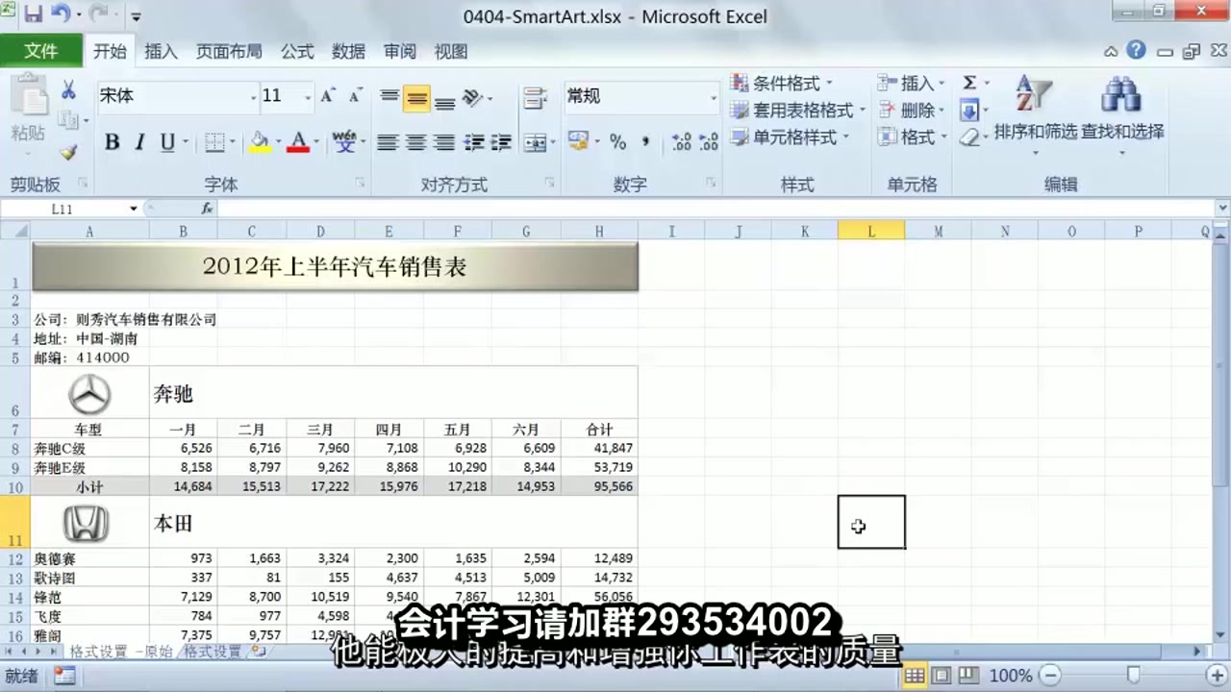This screenshot has height=692, width=1231.
Task: Click the Percent Style icon
Action: point(617,142)
